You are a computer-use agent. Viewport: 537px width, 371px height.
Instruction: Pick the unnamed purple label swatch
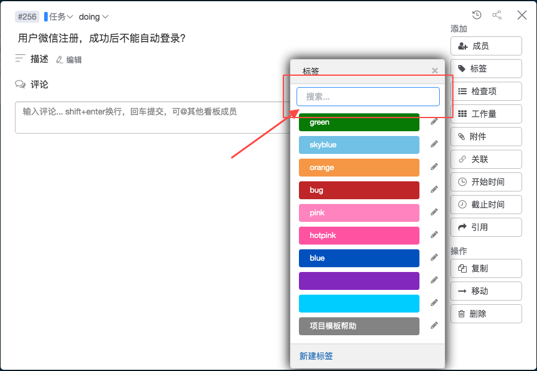[359, 281]
